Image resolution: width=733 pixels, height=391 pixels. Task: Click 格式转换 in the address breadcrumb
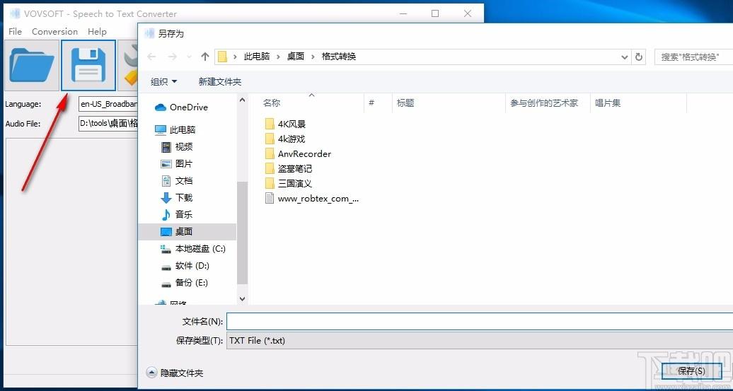[x=339, y=57]
